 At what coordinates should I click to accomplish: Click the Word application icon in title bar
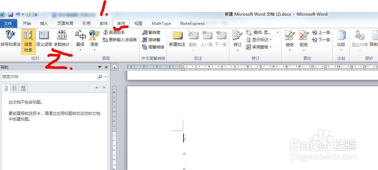pos(2,15)
